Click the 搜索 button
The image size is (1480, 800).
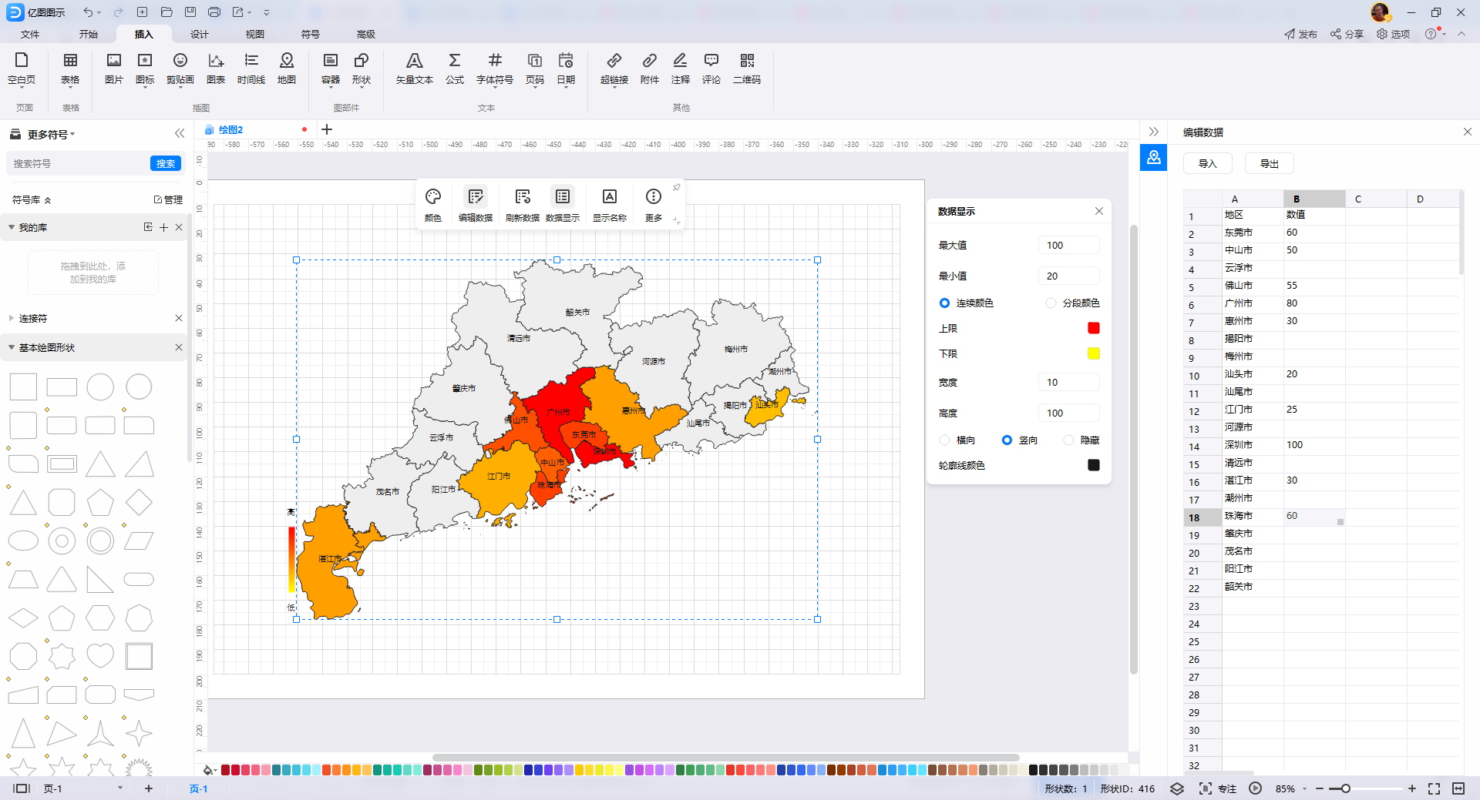(x=166, y=163)
